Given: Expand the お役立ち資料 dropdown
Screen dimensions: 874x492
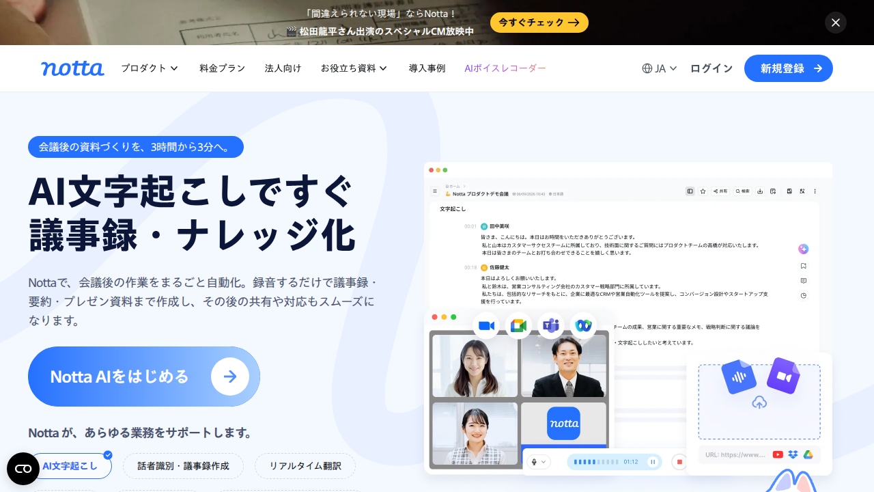Looking at the screenshot, I should (354, 68).
